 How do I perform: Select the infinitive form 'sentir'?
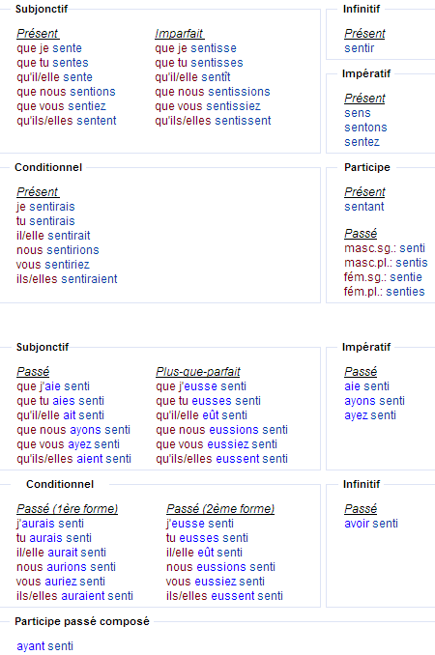[x=359, y=48]
